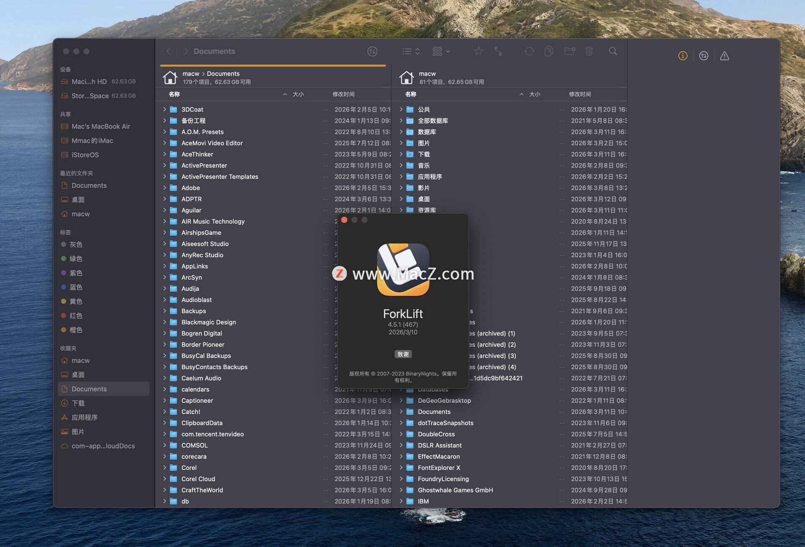Screen dimensions: 805x547
Task: Click the search magnifier icon
Action: point(613,51)
